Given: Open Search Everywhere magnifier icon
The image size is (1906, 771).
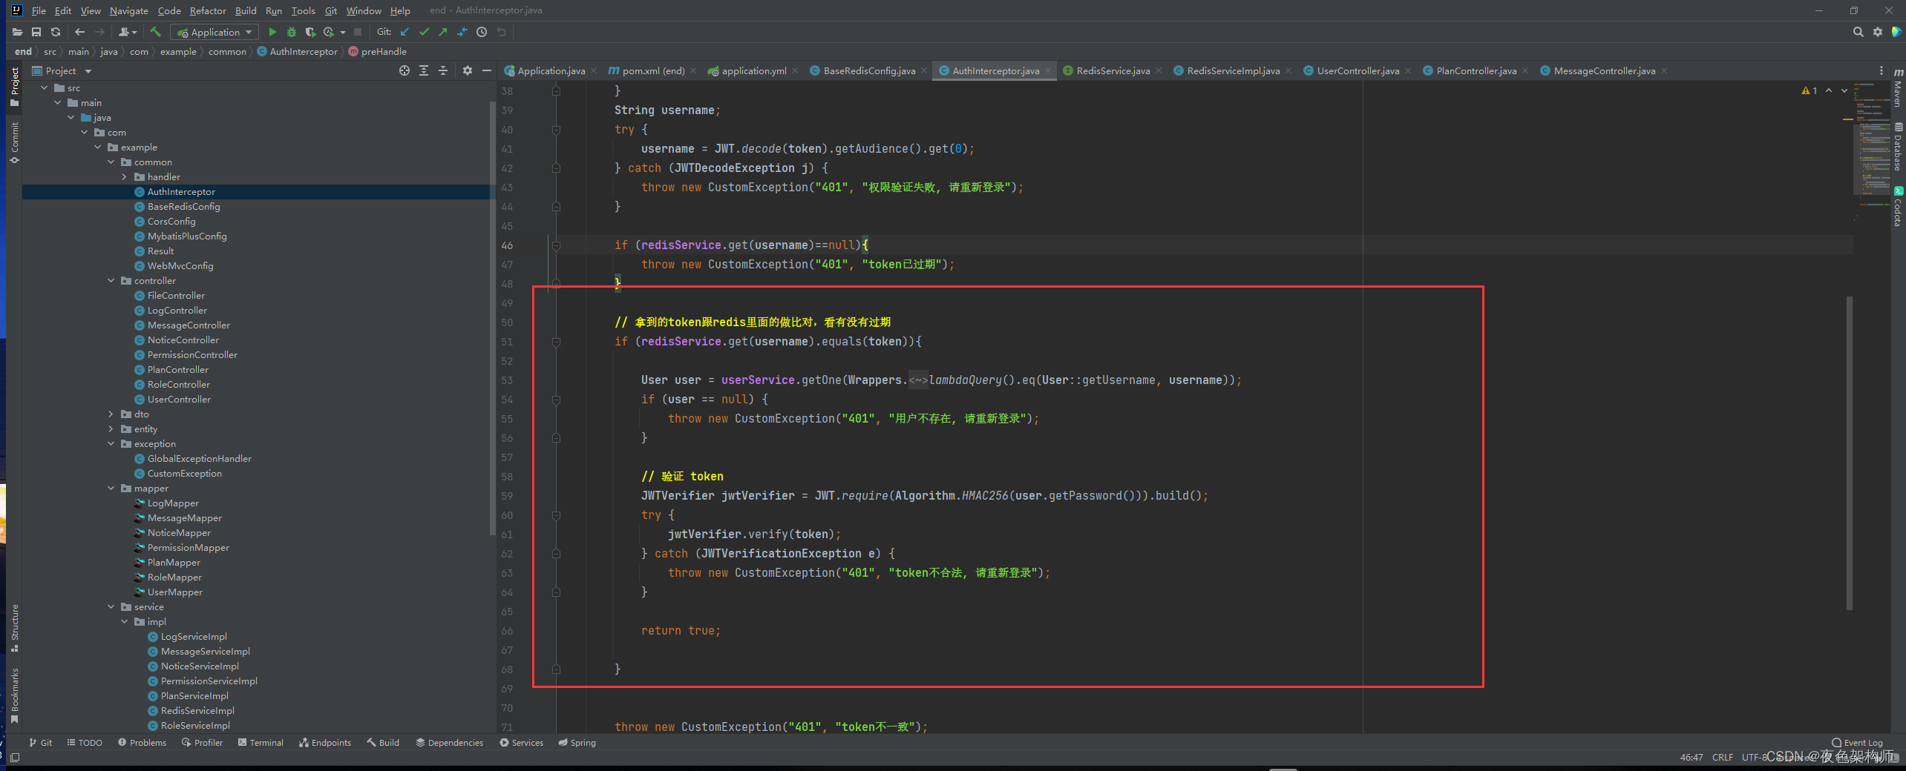Looking at the screenshot, I should 1858,32.
